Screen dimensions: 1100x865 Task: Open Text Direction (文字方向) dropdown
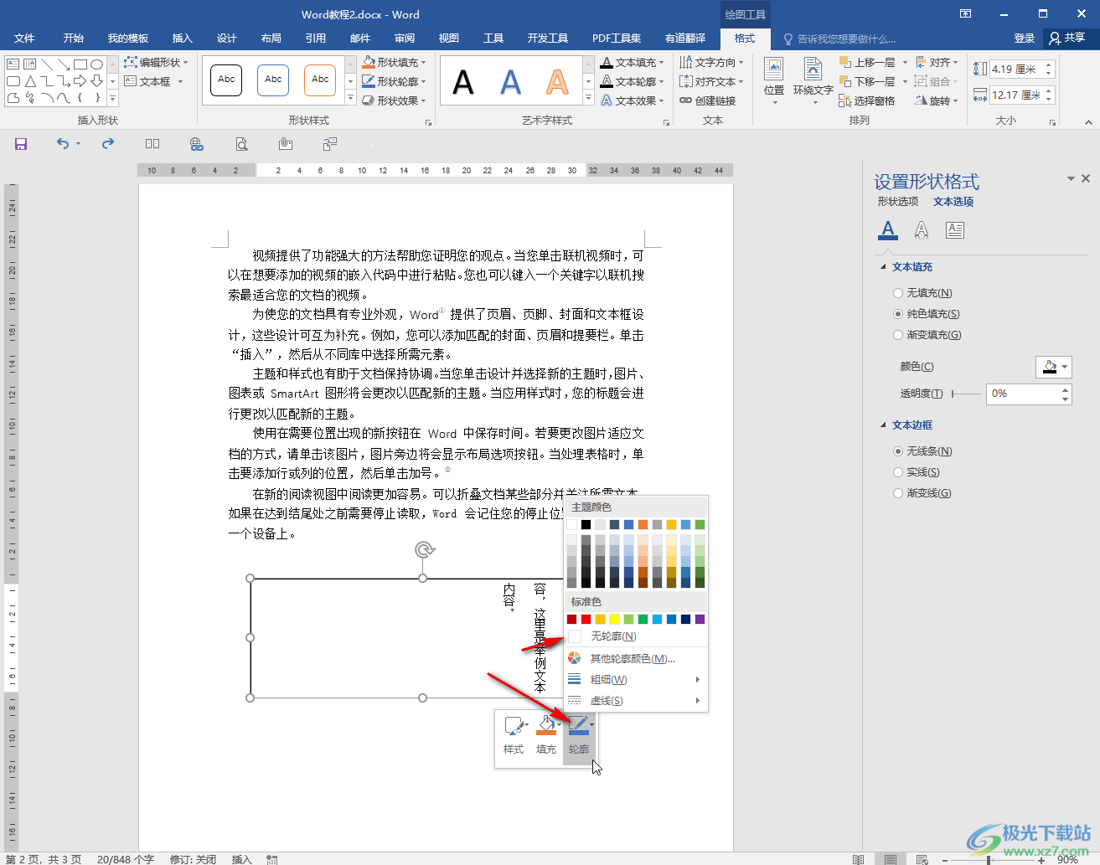click(711, 62)
